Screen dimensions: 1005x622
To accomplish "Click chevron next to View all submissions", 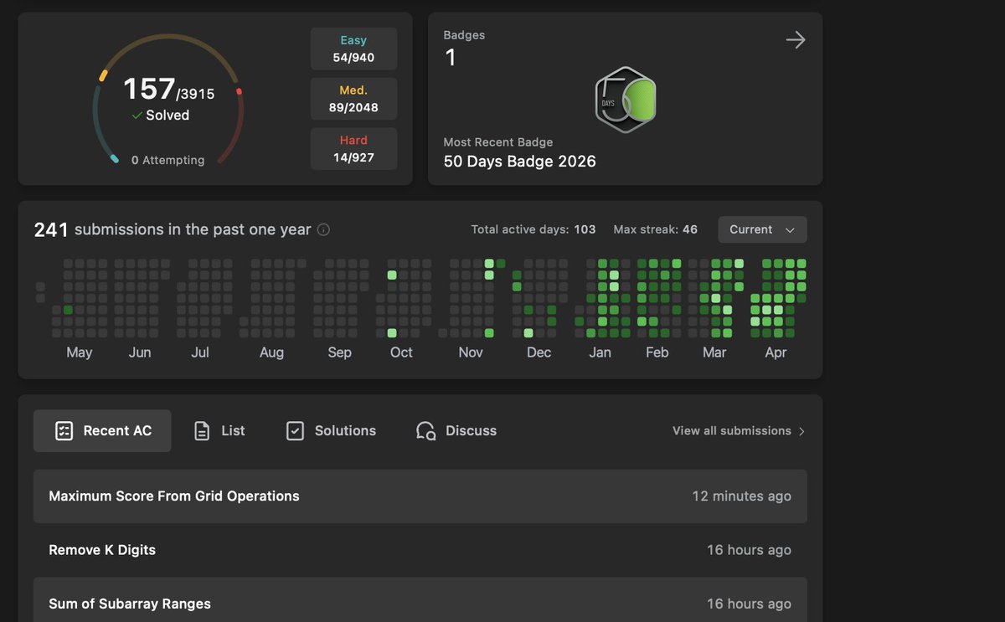I will pos(801,431).
